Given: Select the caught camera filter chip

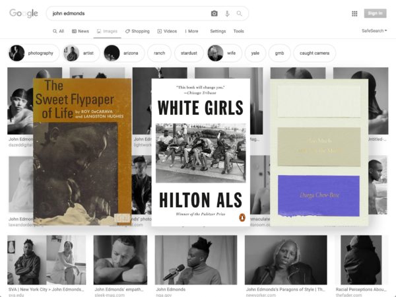Looking at the screenshot, I should click(x=314, y=53).
